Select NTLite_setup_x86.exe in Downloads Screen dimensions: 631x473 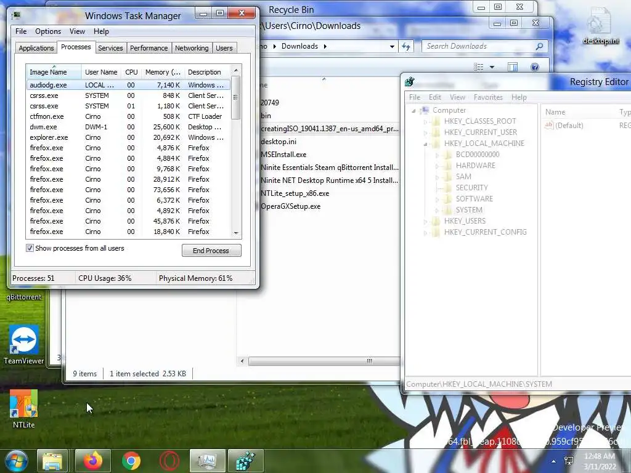tap(295, 193)
